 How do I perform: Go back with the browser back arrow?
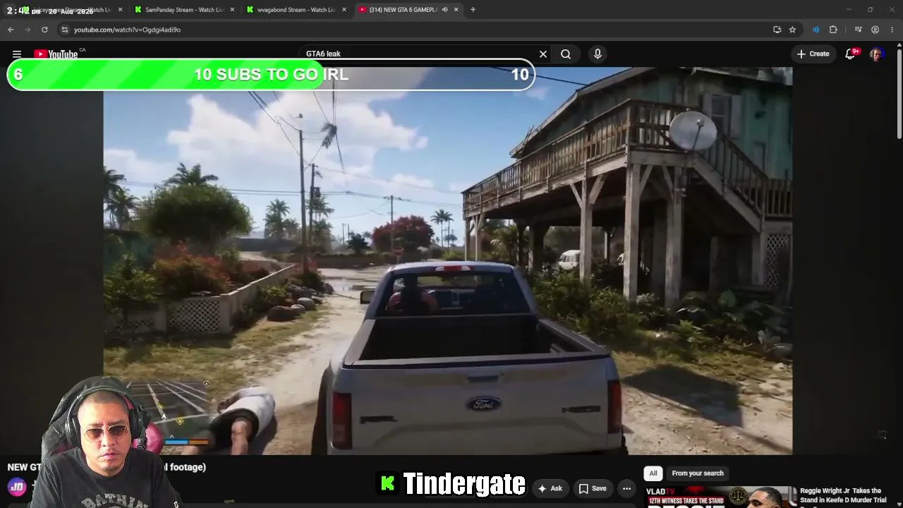click(x=11, y=30)
